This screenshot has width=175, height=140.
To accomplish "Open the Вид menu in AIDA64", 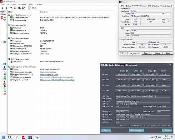I will (8, 4).
